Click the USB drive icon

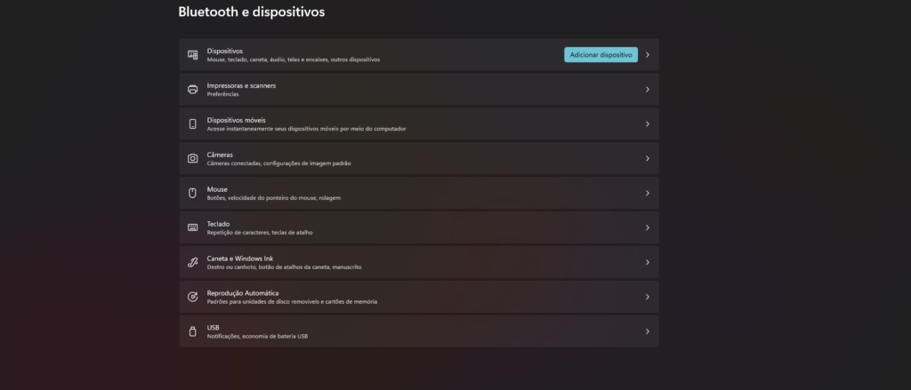pos(193,331)
